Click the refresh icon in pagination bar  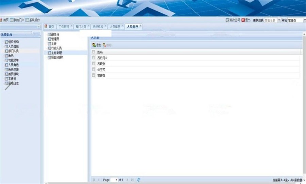(x=139, y=180)
